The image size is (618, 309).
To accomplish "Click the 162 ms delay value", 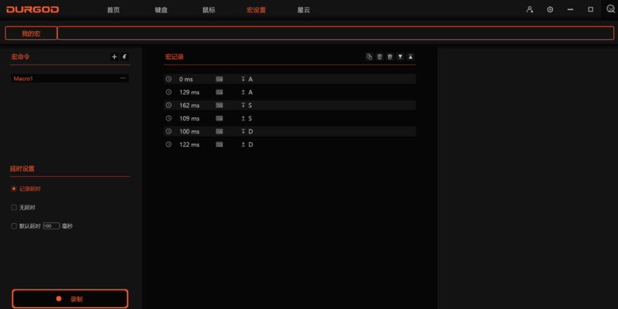I will pos(189,105).
